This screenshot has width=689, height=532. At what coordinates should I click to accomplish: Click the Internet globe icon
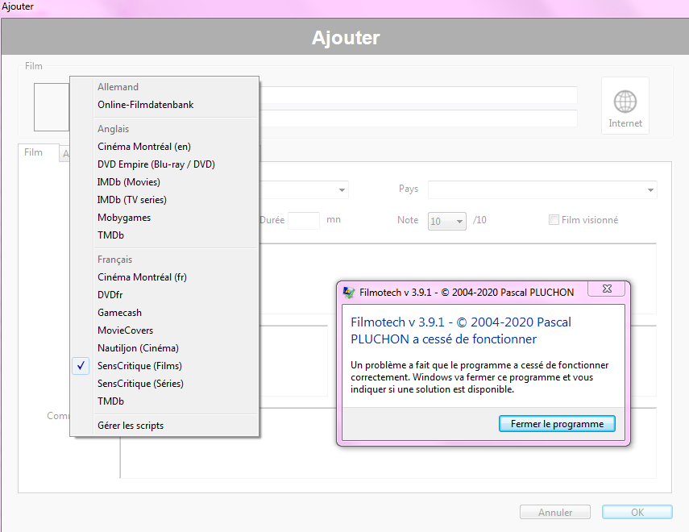[x=625, y=102]
